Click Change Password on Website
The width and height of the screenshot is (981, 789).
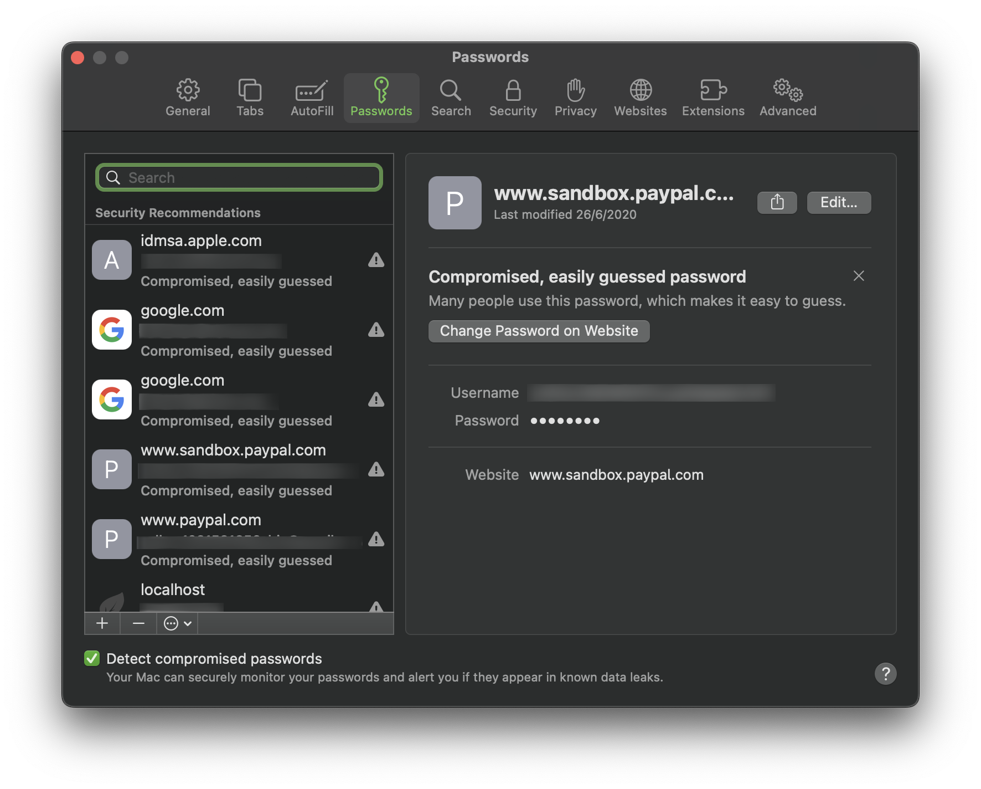point(539,331)
